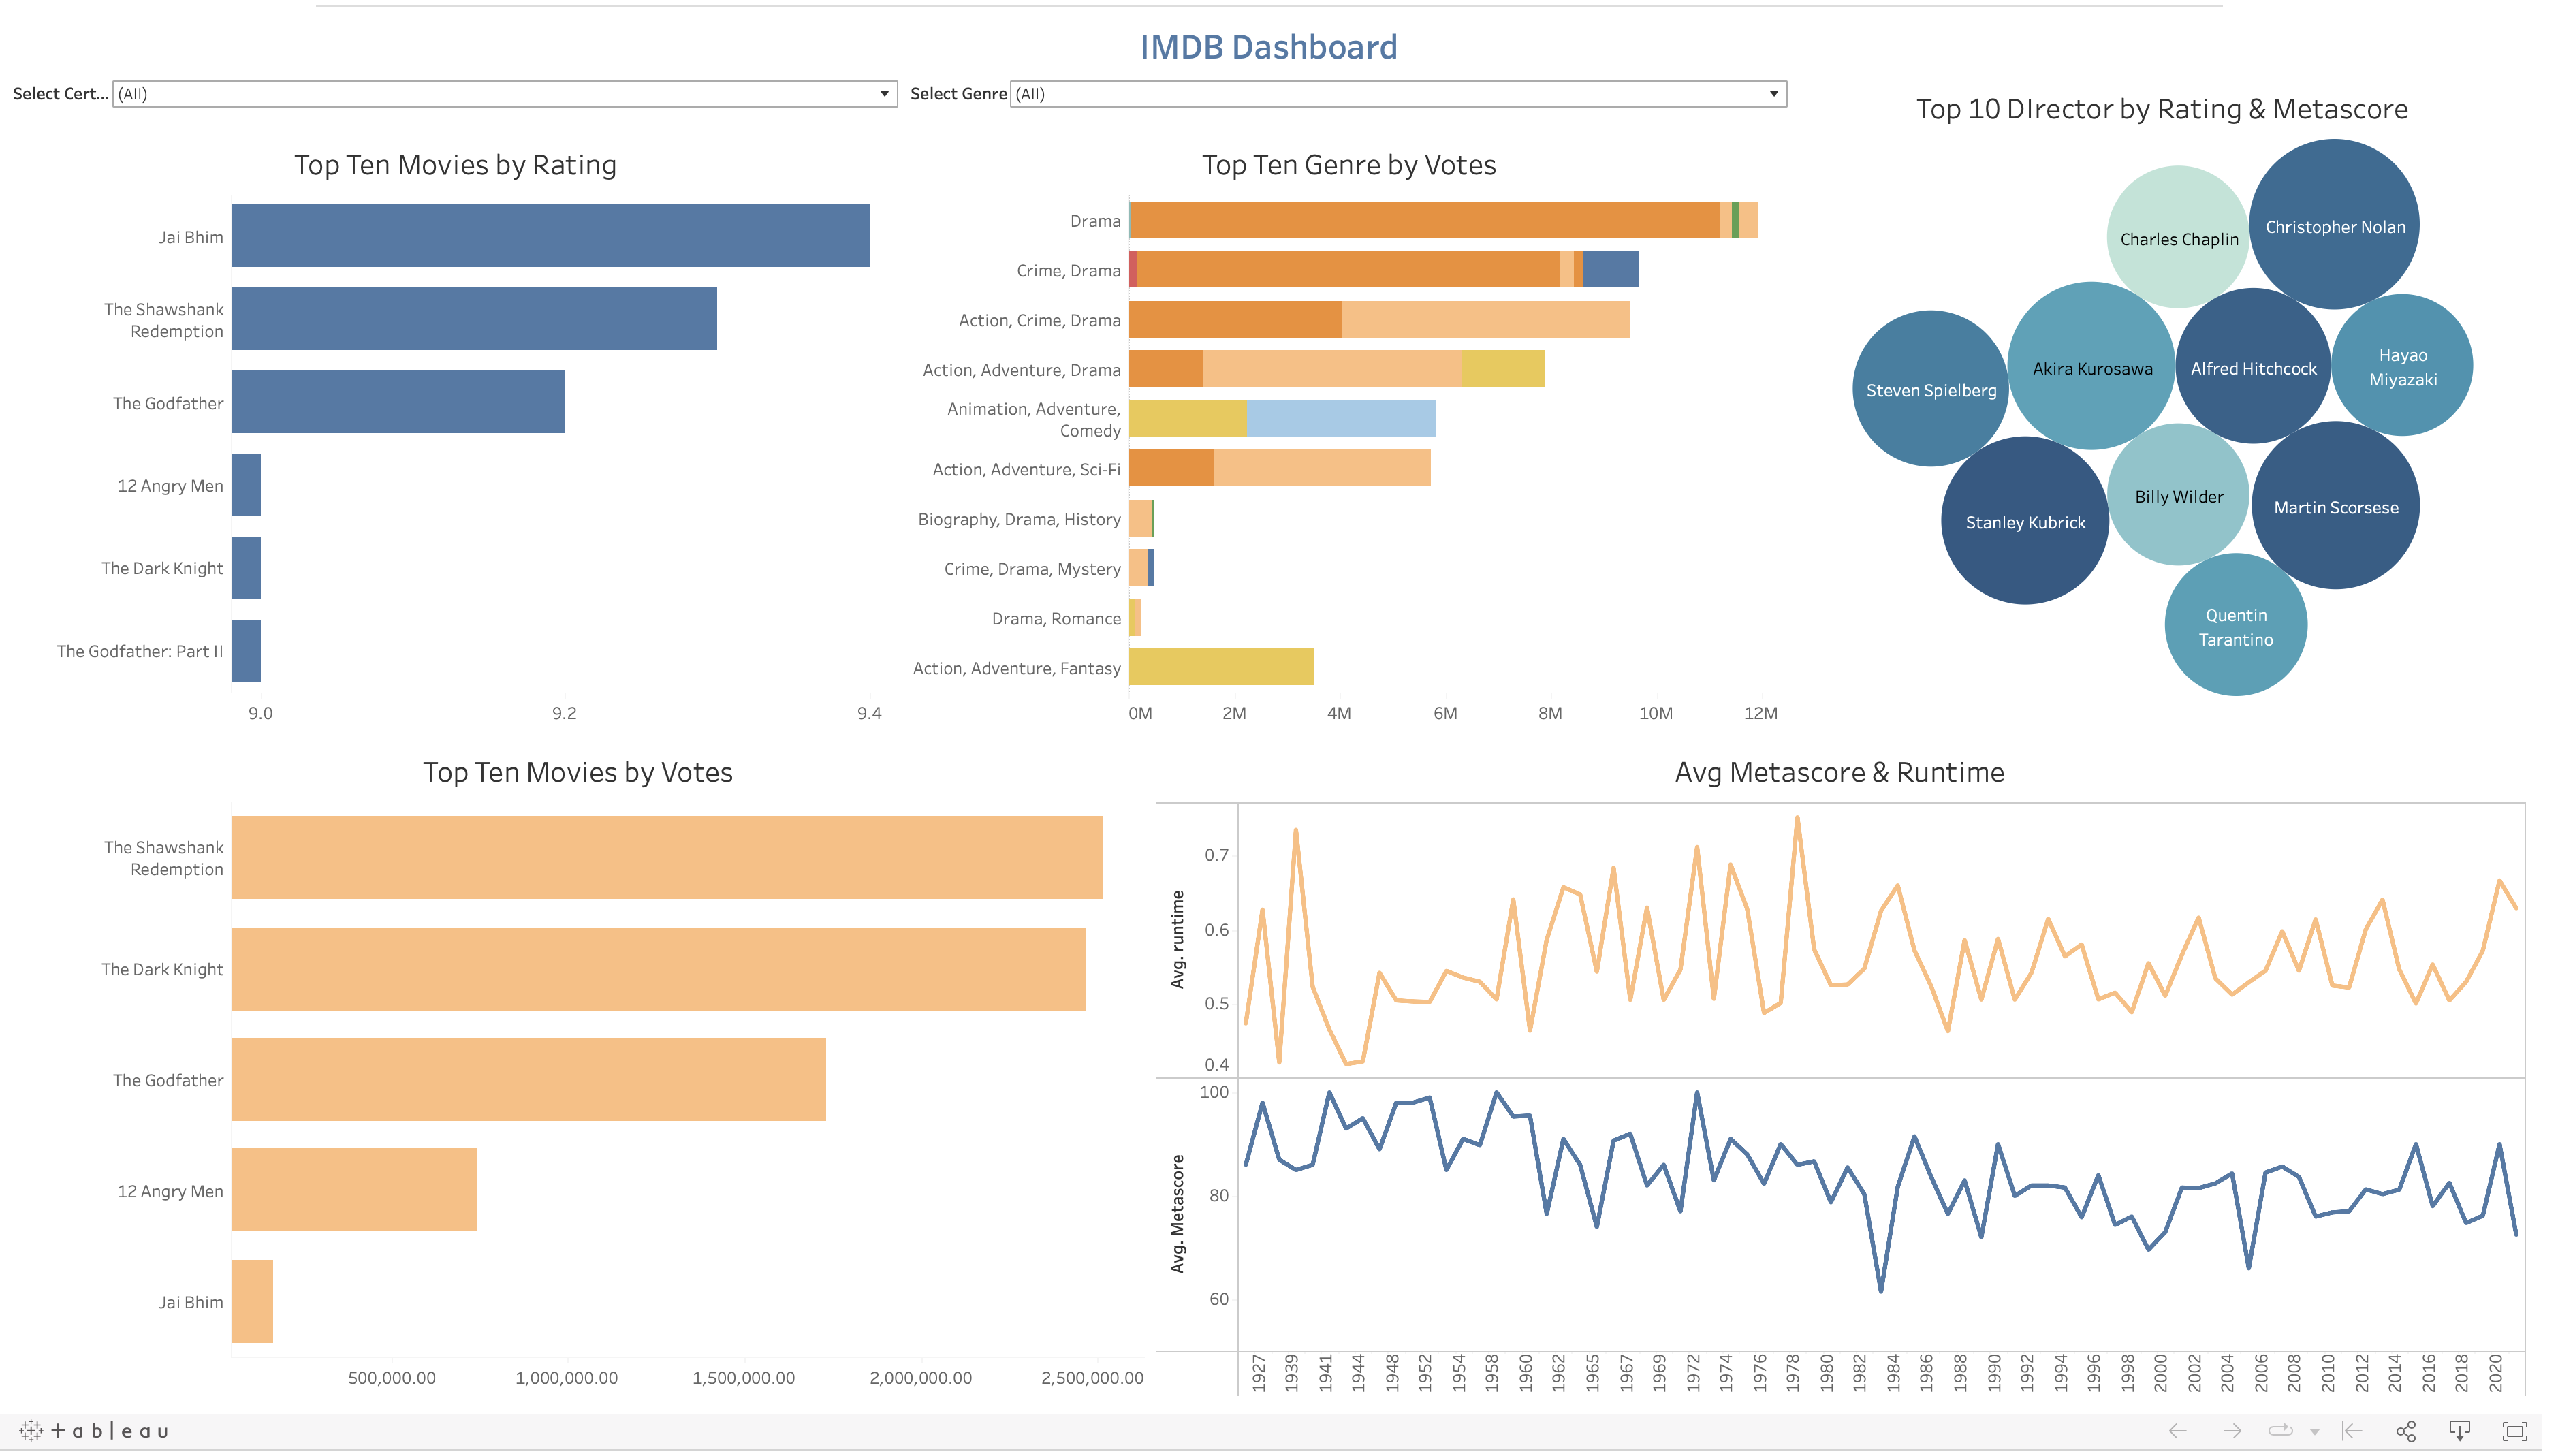Viewport: 2558px width, 1456px height.
Task: Select light orange segment of Action, Adventure, Sci-Fi
Action: pos(1322,468)
